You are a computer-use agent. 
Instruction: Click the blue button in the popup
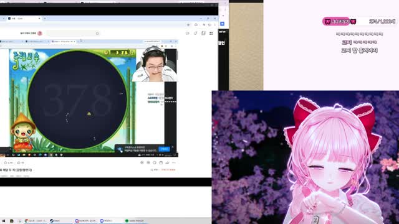(x=164, y=149)
